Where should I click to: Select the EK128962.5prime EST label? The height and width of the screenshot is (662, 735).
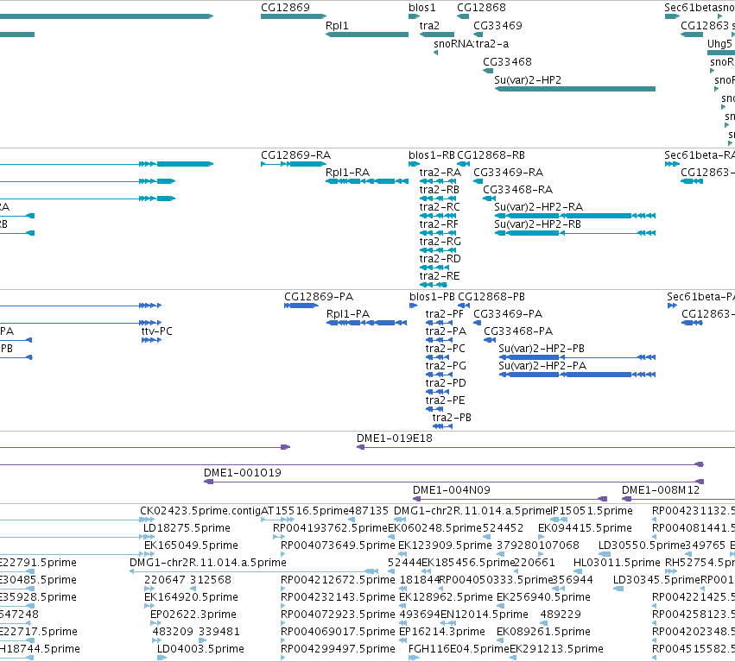coord(446,597)
